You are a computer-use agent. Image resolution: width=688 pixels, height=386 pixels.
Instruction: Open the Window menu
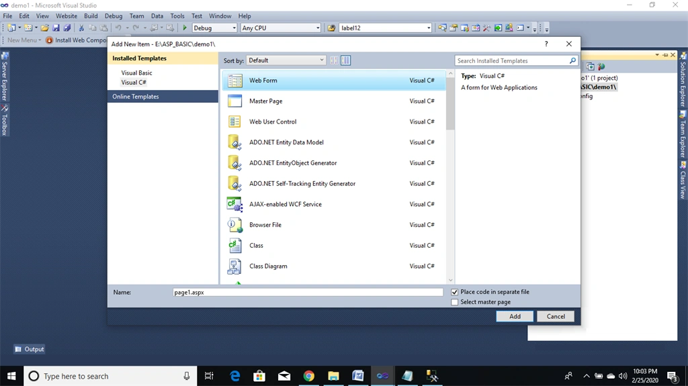point(220,16)
